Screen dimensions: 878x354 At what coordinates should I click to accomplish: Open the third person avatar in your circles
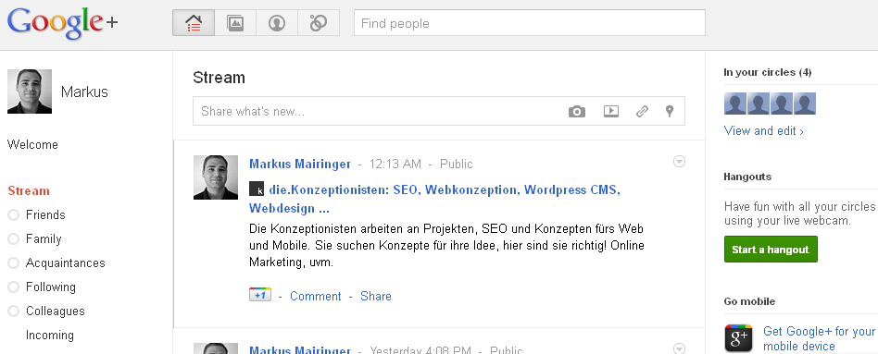point(781,104)
